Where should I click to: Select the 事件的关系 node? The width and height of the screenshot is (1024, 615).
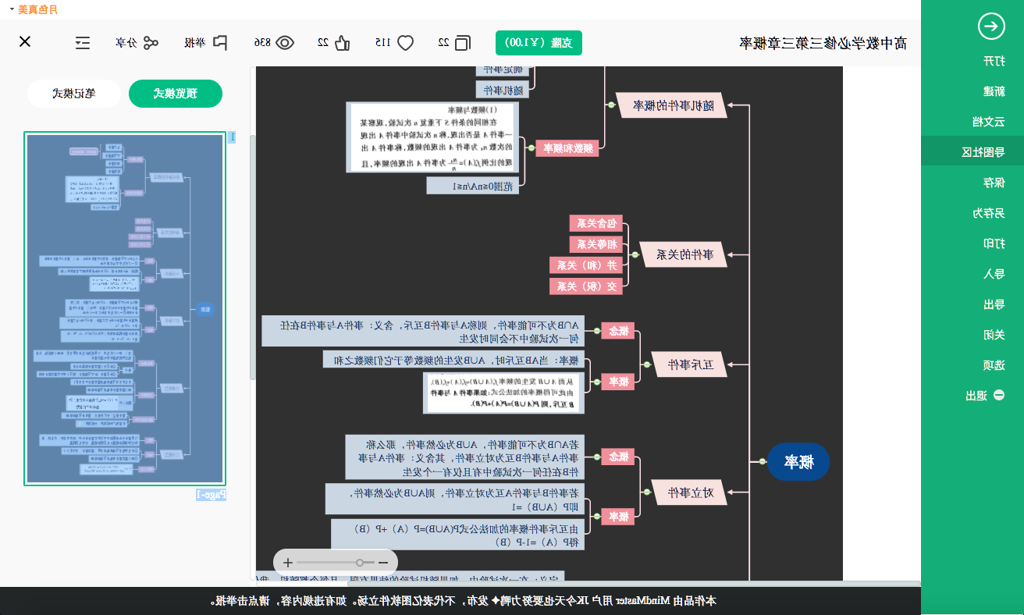coord(683,254)
